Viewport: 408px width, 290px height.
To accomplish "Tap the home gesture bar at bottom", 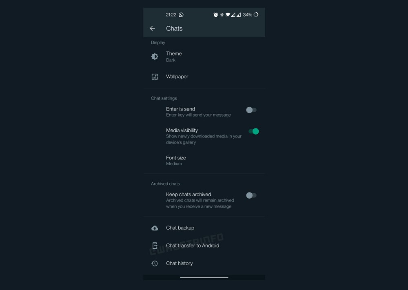I will [204, 277].
